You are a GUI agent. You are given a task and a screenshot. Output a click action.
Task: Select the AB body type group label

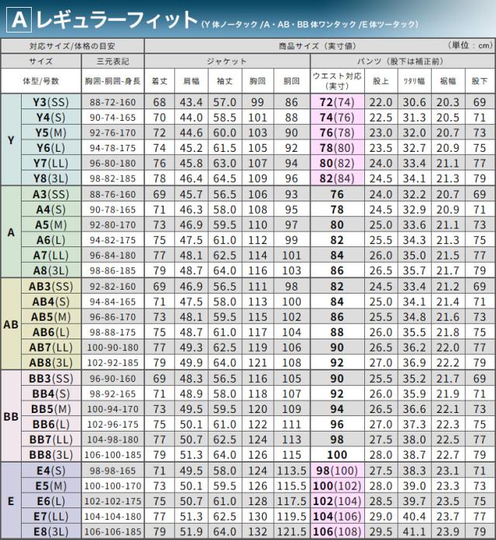point(11,325)
